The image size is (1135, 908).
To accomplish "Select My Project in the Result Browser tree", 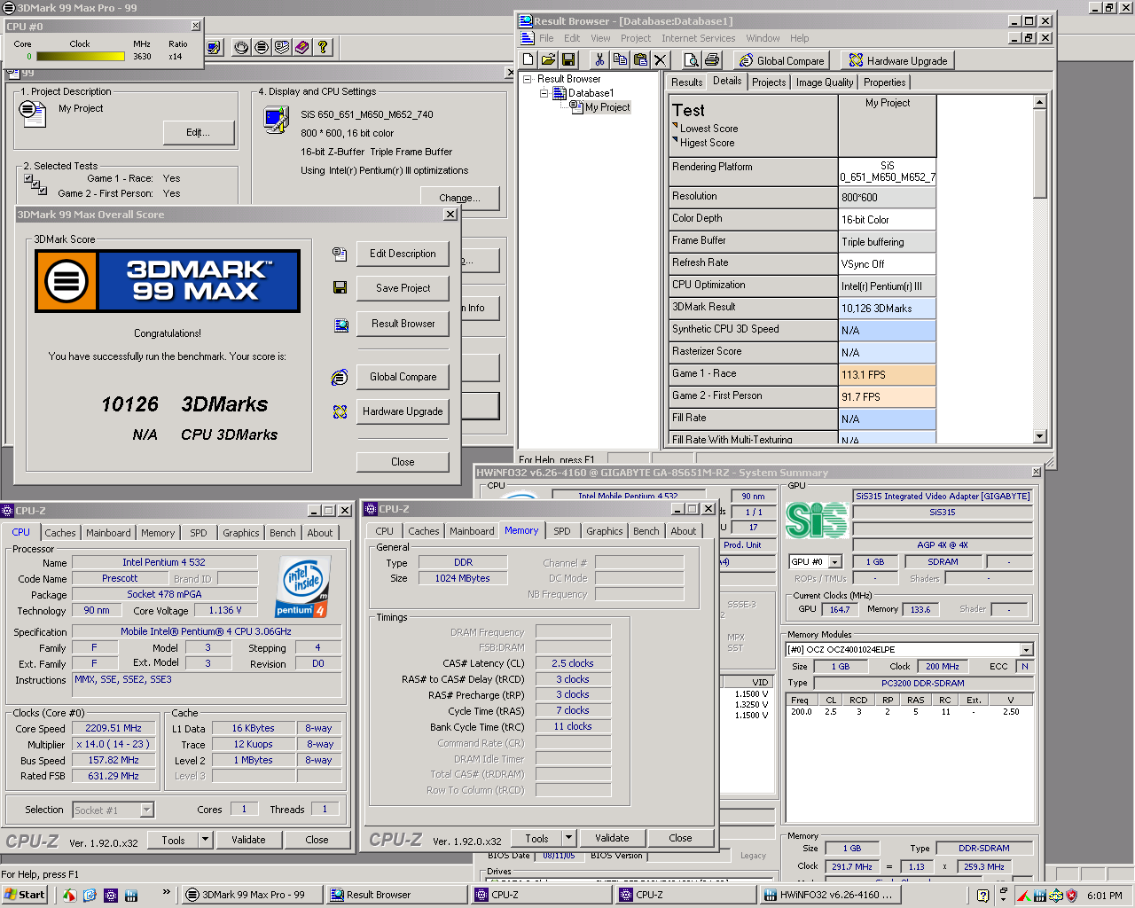I will tap(607, 107).
